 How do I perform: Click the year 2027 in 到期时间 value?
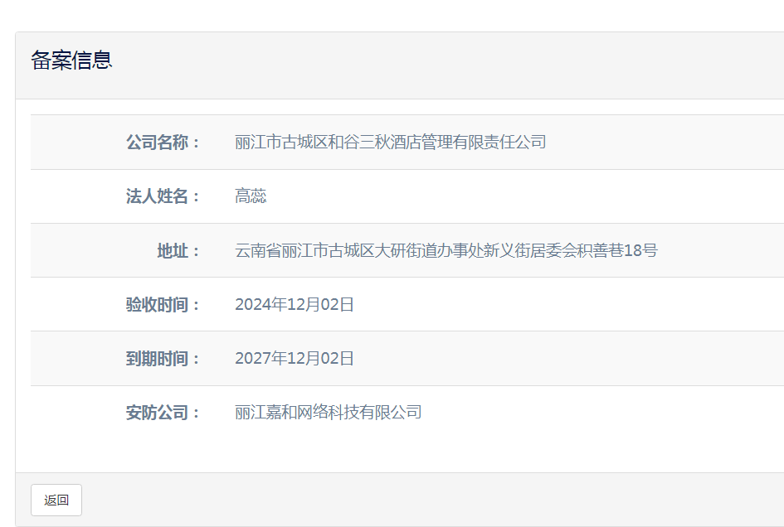[x=251, y=359]
